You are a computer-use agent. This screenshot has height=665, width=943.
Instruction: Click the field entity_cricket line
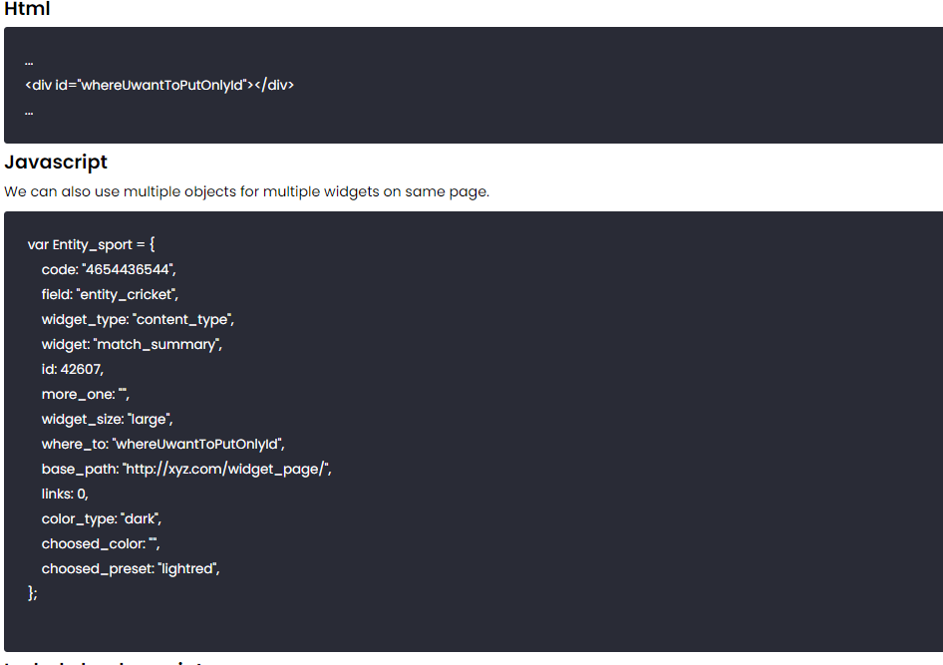tap(110, 295)
